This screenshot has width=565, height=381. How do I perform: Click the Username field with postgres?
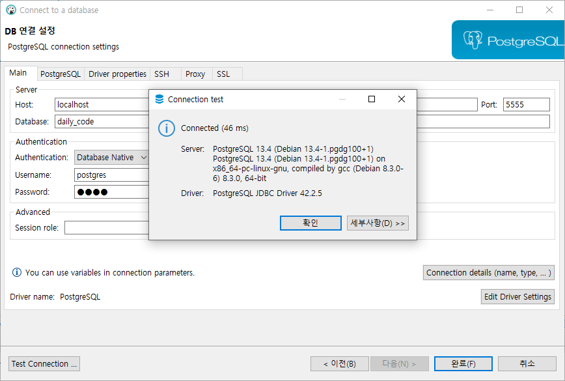click(112, 175)
